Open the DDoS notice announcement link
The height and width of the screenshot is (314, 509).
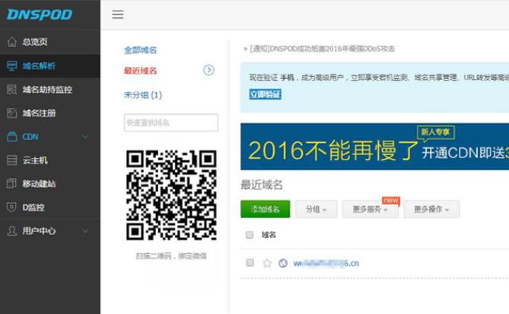click(323, 49)
